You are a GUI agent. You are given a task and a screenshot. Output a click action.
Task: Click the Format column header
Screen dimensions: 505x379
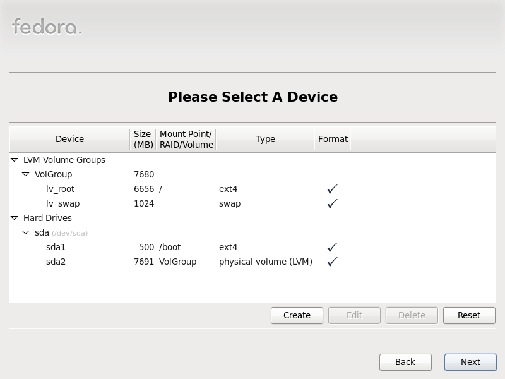pos(333,139)
